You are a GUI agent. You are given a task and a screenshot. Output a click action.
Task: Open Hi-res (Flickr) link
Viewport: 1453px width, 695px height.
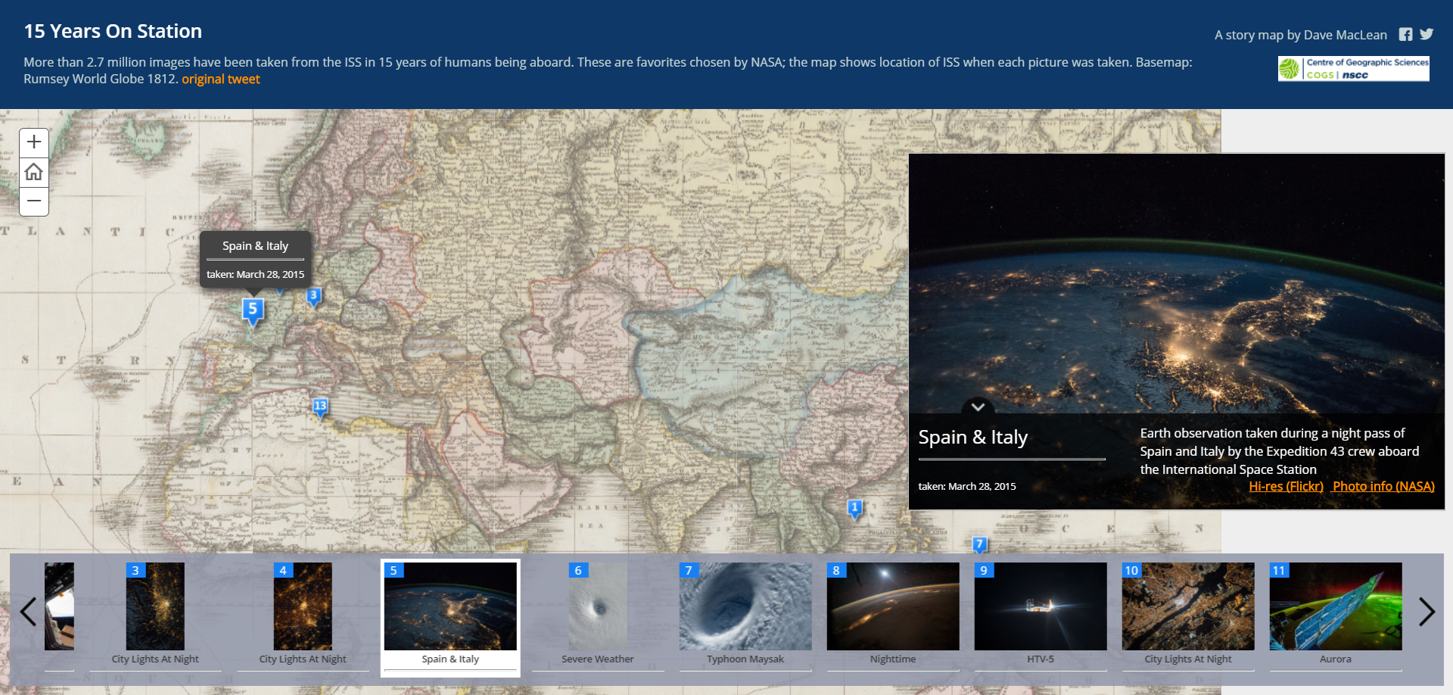point(1286,486)
